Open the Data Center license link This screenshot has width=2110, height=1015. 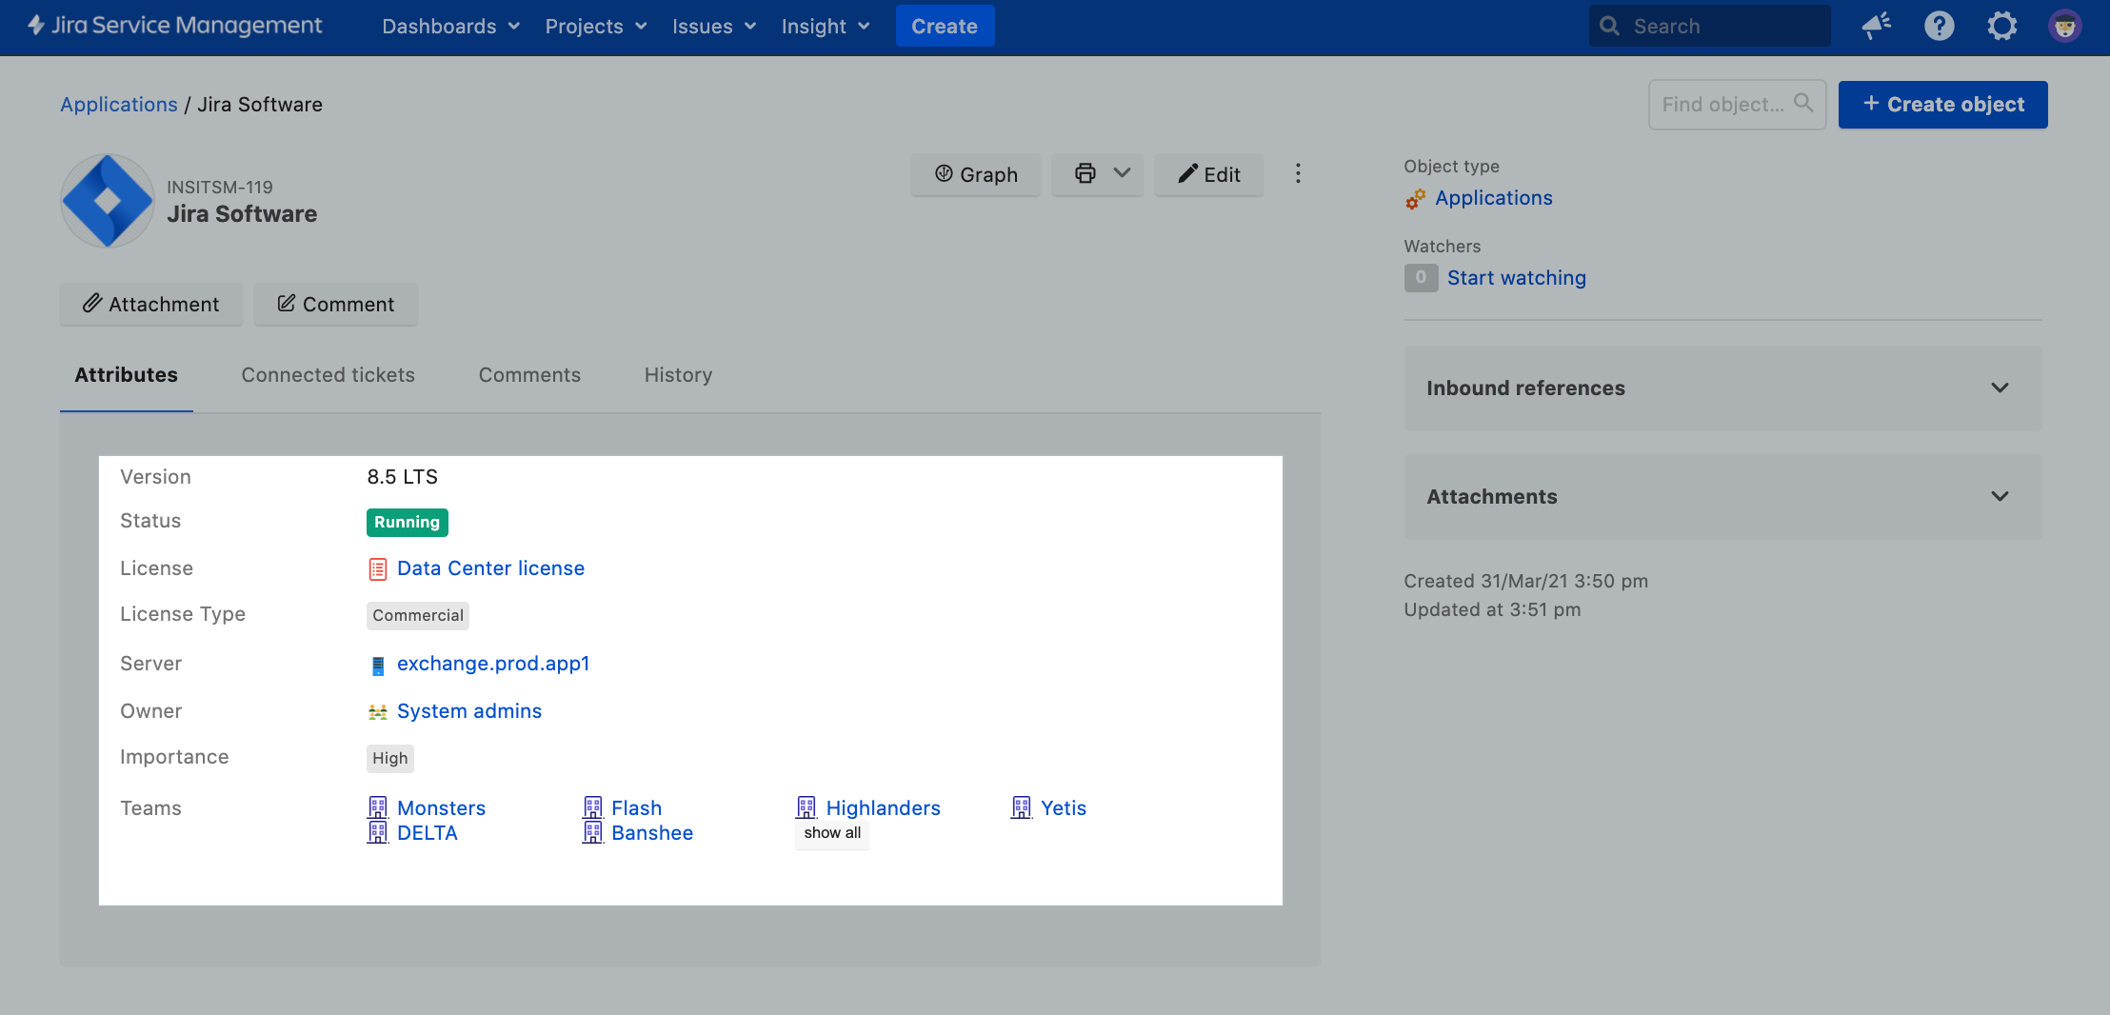click(490, 568)
